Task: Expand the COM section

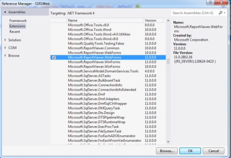Action: click(x=5, y=48)
